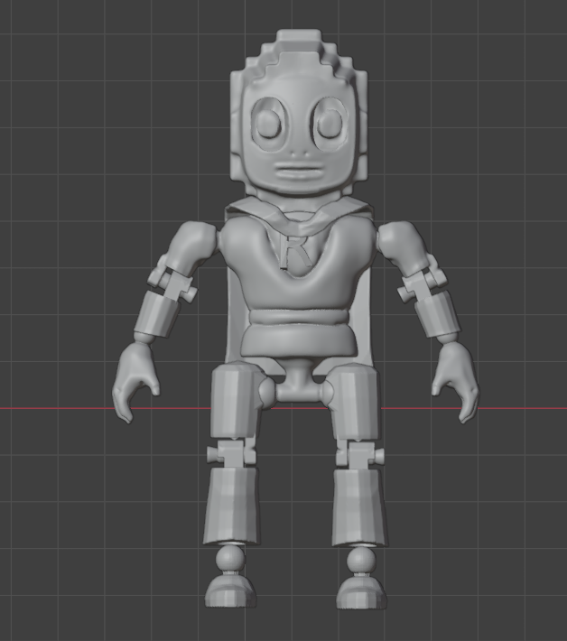The height and width of the screenshot is (641, 567).
Task: Select the hand on the viewer's left side
Action: [135, 382]
